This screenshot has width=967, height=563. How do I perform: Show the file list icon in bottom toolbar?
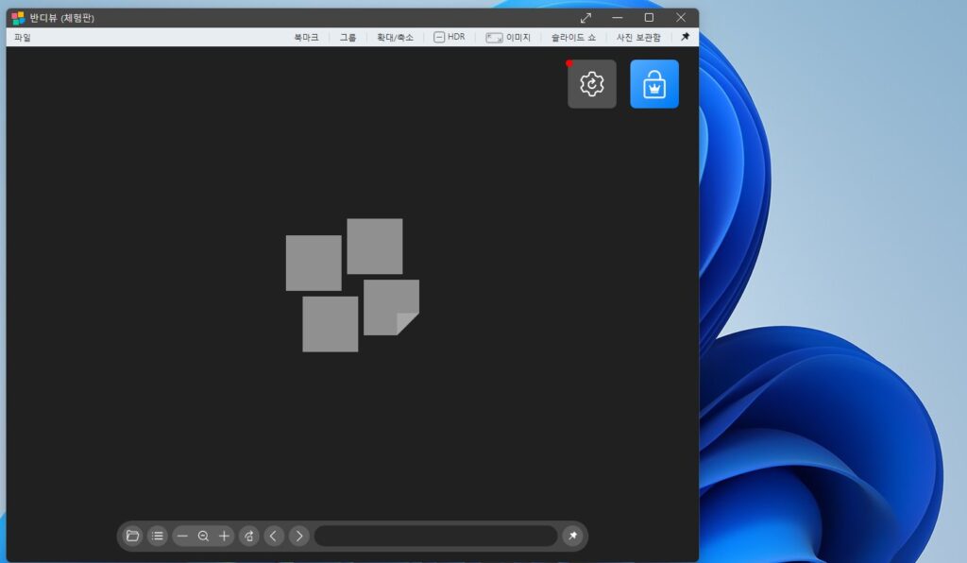click(x=158, y=536)
